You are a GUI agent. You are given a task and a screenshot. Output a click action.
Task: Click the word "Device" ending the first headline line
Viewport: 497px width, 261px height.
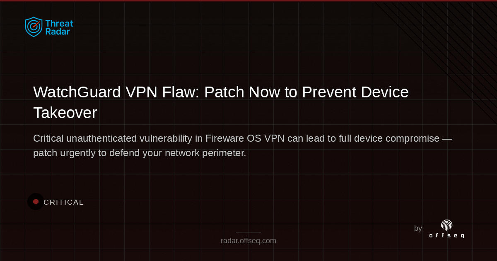click(x=384, y=92)
